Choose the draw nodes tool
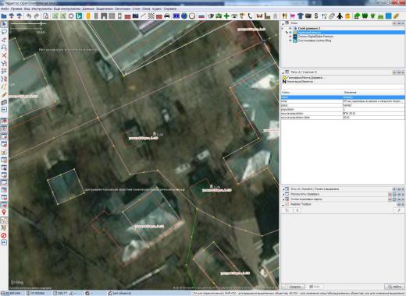 pyautogui.click(x=4, y=40)
